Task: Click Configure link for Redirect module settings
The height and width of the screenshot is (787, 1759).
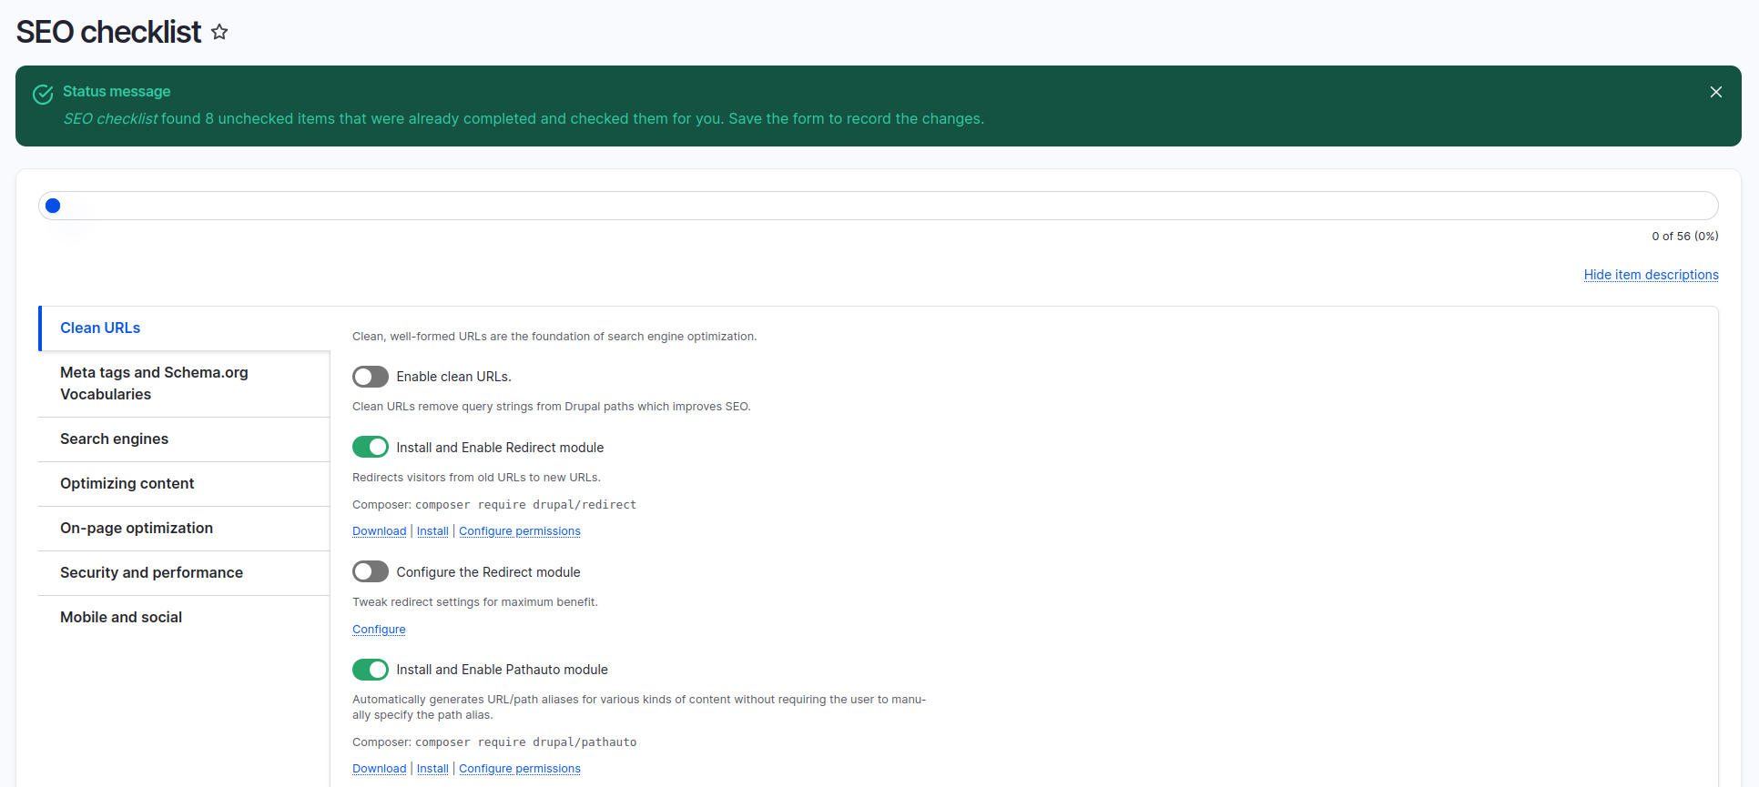Action: (379, 630)
